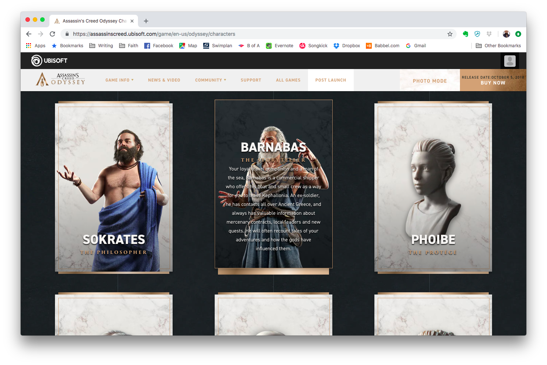
Task: Open the Faith bookmarks folder
Action: tap(129, 46)
